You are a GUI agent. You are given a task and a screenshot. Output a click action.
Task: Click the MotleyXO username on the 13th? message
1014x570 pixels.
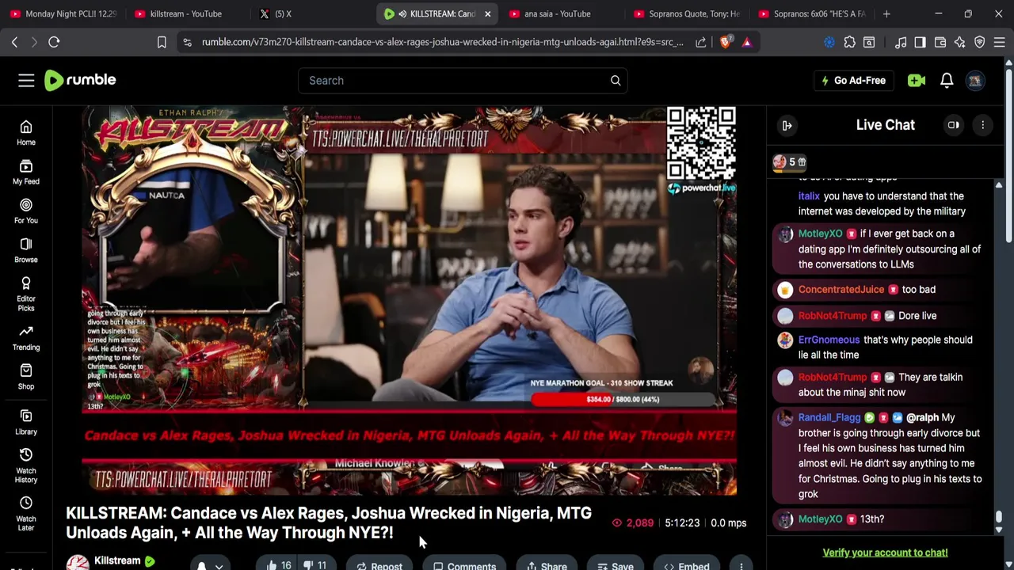point(821,519)
